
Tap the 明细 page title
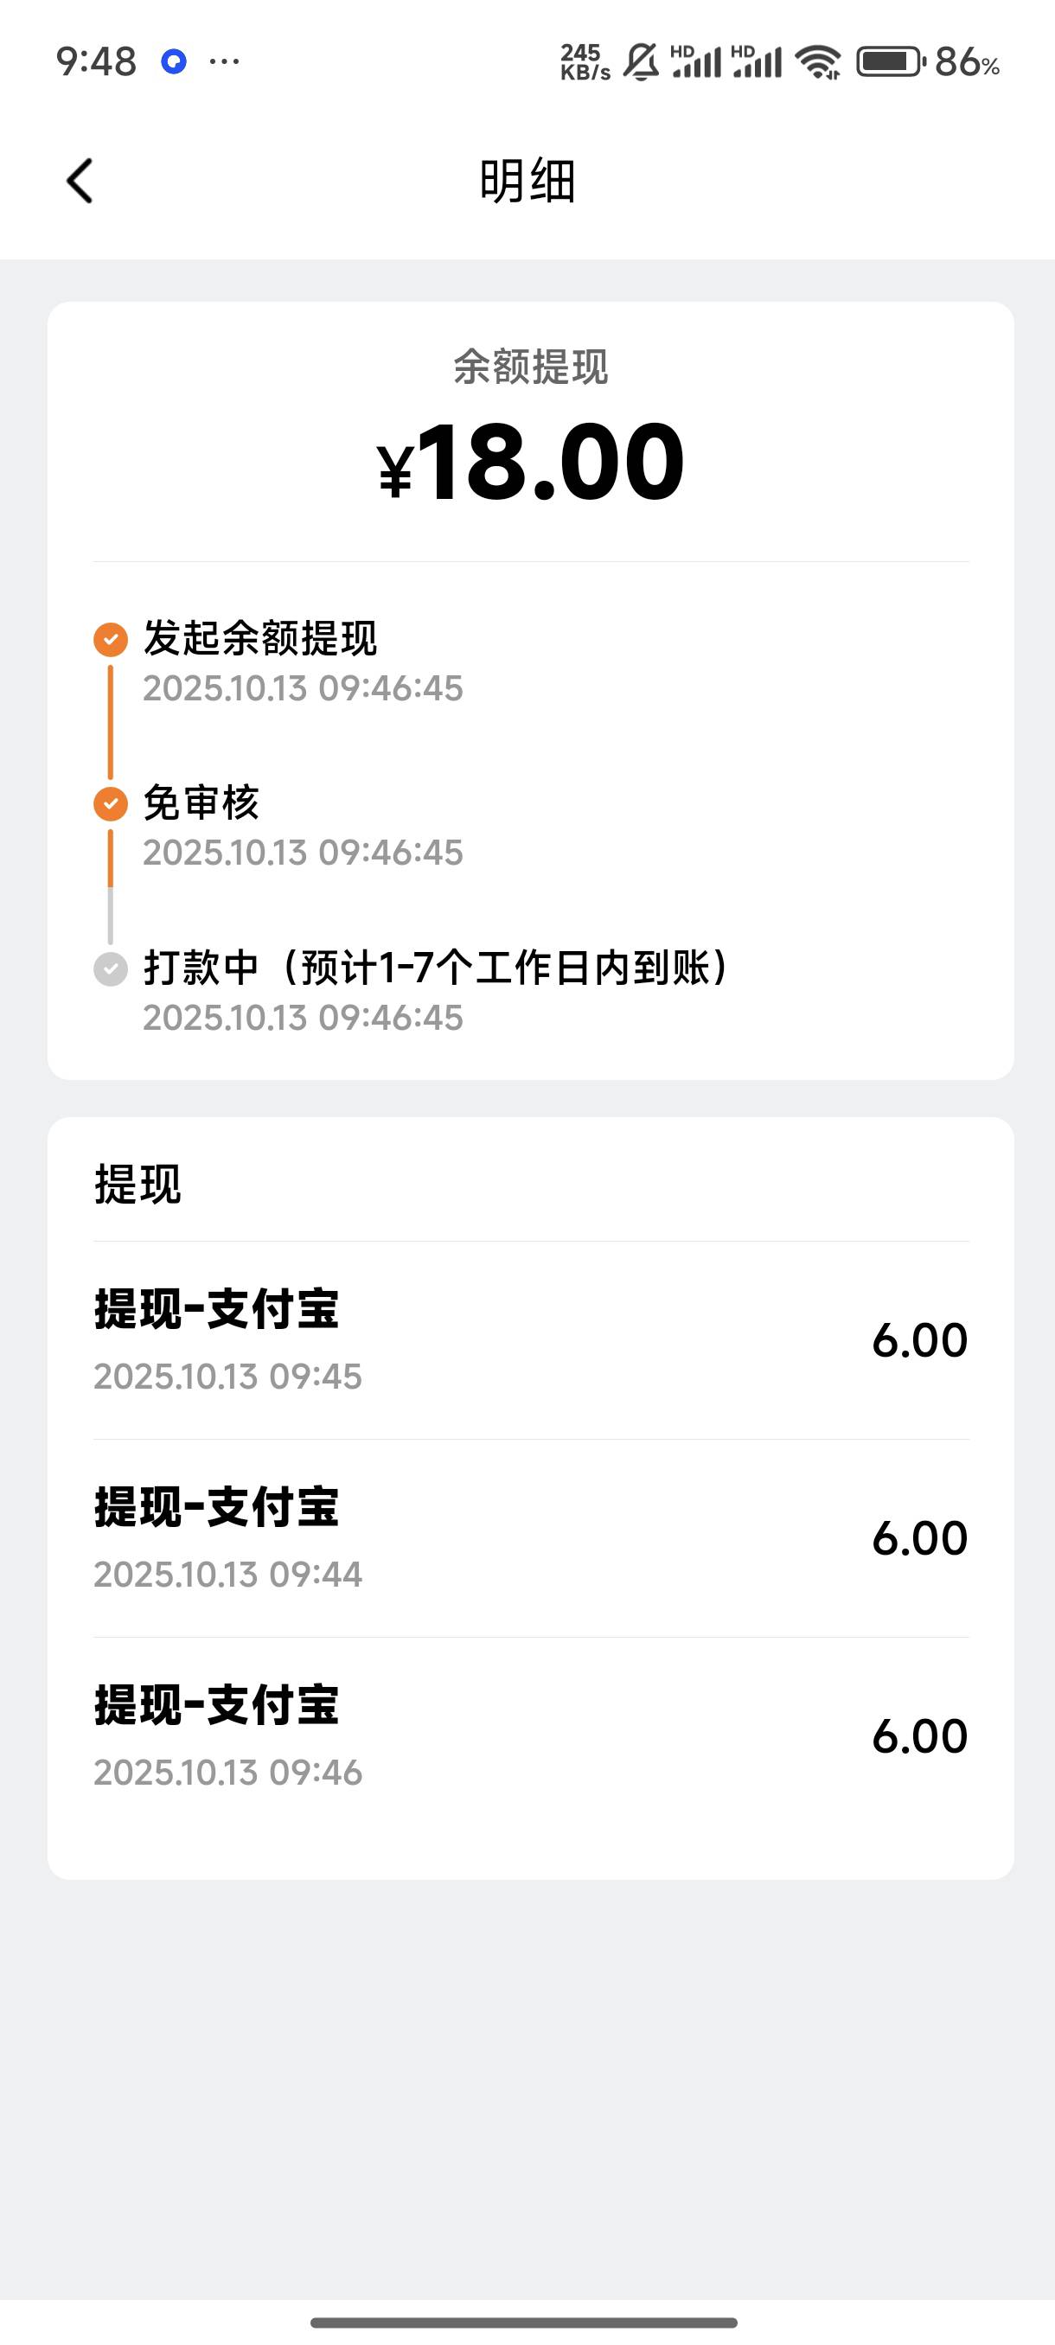(528, 182)
